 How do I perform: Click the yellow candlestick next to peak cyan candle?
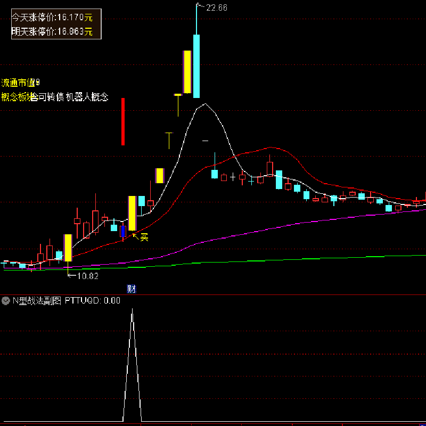click(x=186, y=72)
